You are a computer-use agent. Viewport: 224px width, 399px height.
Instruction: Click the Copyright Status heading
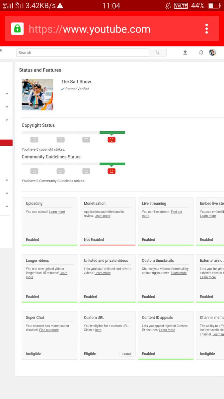[38, 125]
